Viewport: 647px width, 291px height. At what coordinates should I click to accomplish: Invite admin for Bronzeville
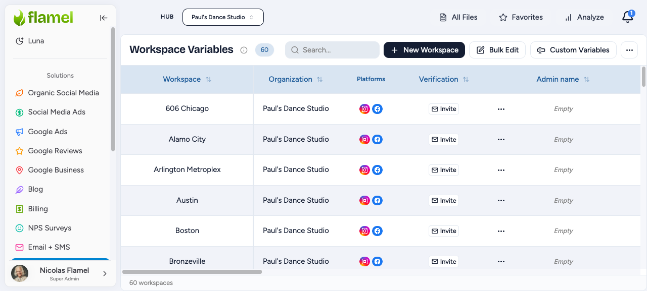click(x=444, y=262)
